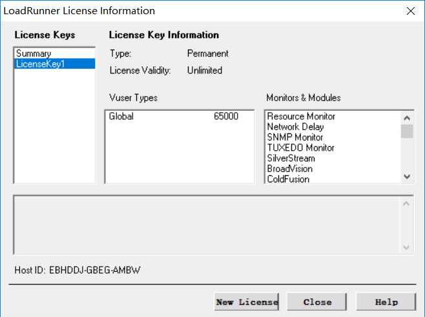This screenshot has height=317, width=425.
Task: Click description box scroll down arrow
Action: click(406, 247)
